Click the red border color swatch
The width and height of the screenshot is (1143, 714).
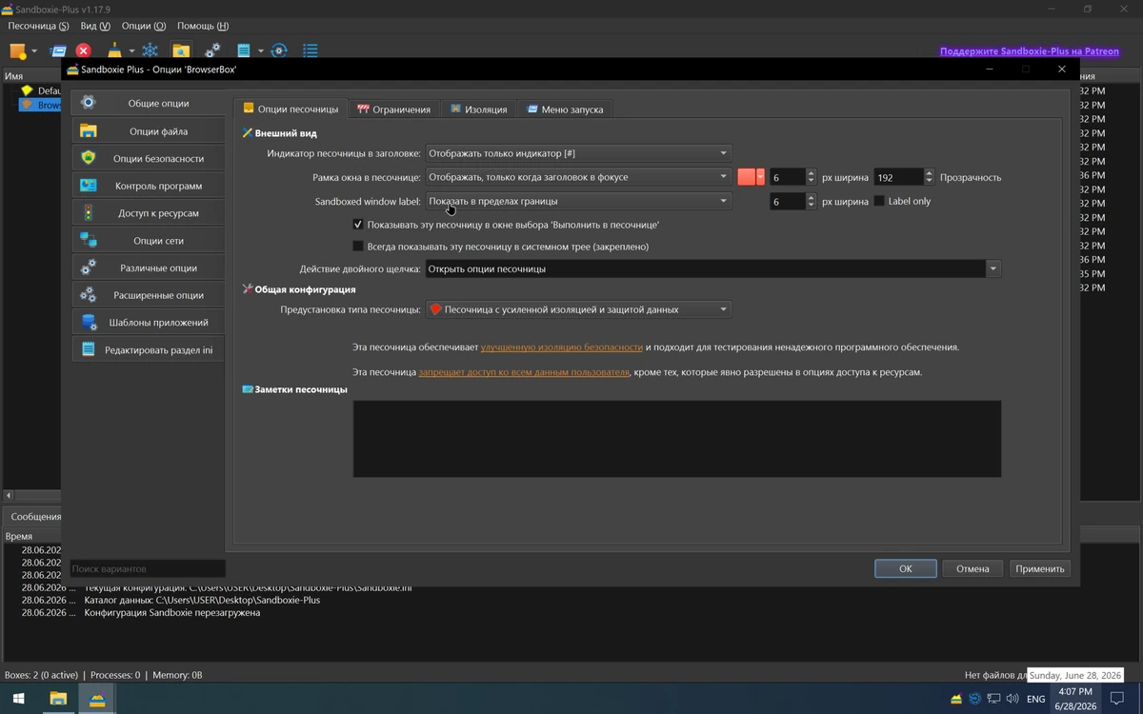pos(746,177)
